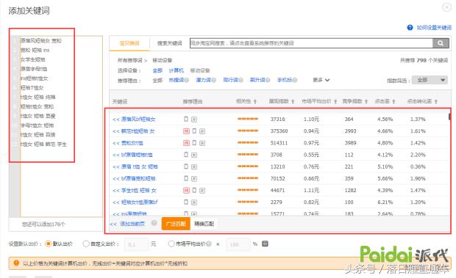Select the 自定义出价 radio button
This screenshot has height=278, width=456.
tap(86, 244)
